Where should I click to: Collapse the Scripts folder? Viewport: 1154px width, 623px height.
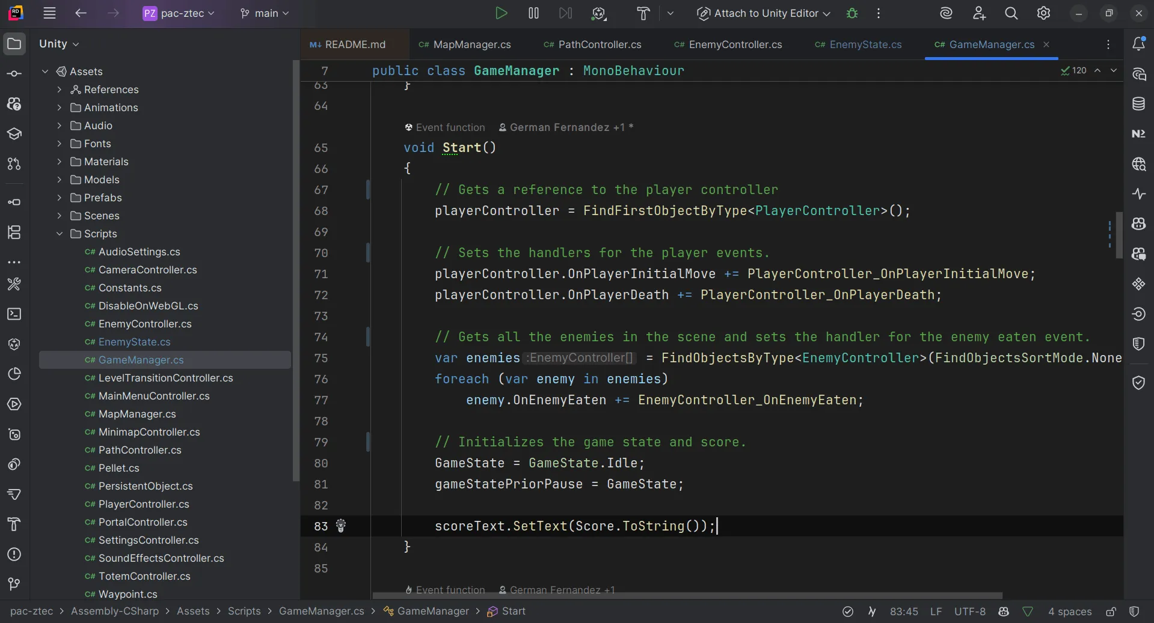[59, 234]
